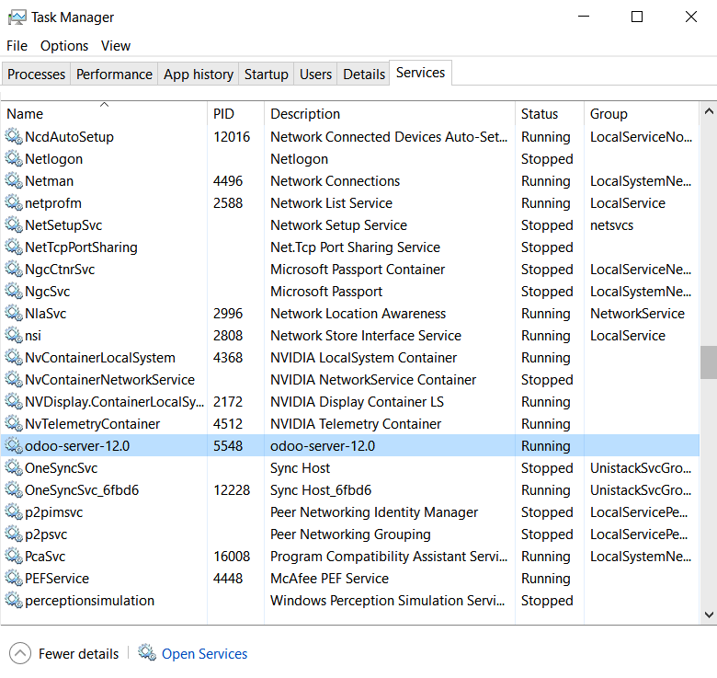
Task: Open the File menu
Action: pyautogui.click(x=17, y=46)
